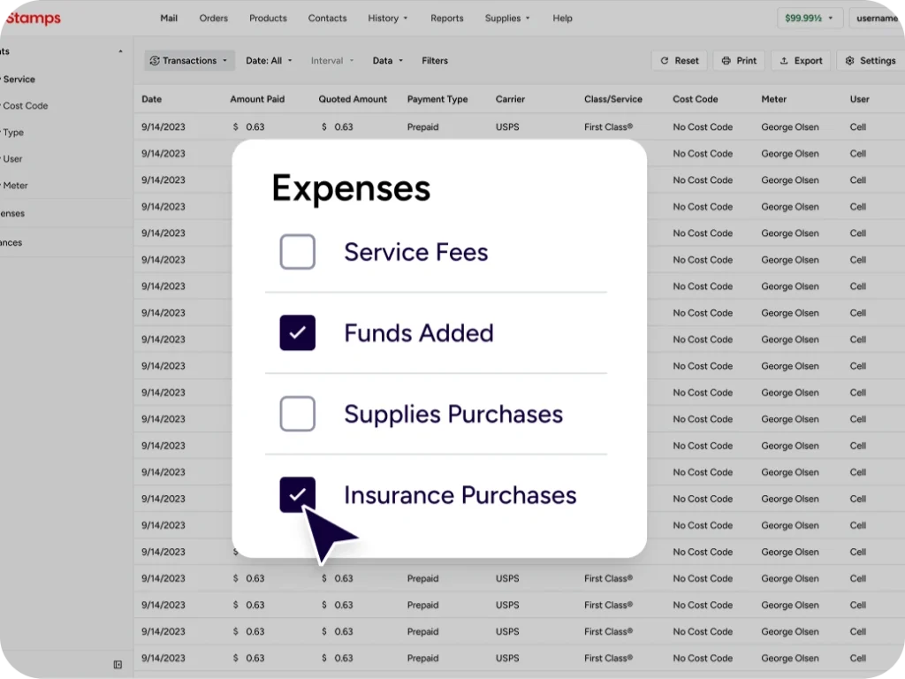Open the Orders menu
Image resolution: width=905 pixels, height=679 pixels.
(213, 19)
